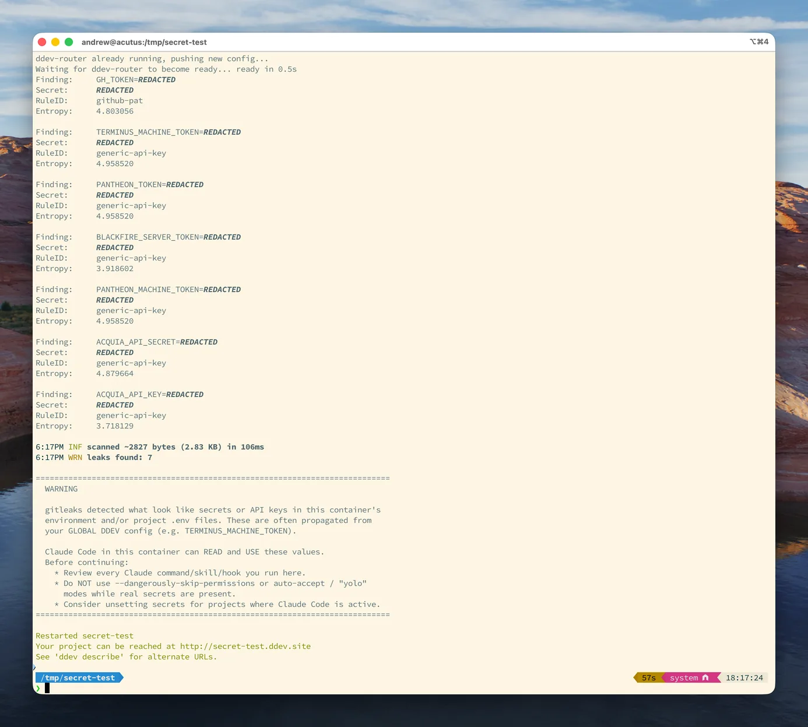Viewport: 808px width, 727px height.
Task: Click the home icon in system prompt segment
Action: 705,677
